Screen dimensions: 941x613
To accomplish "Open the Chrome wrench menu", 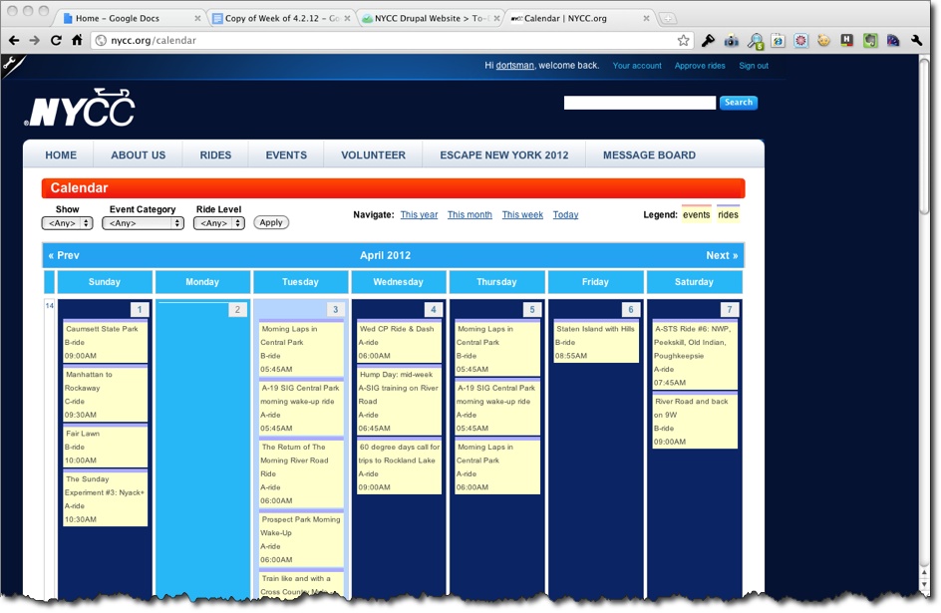I will (916, 40).
